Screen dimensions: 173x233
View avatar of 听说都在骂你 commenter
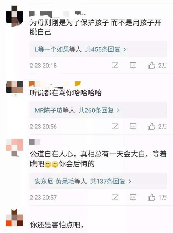15,88
